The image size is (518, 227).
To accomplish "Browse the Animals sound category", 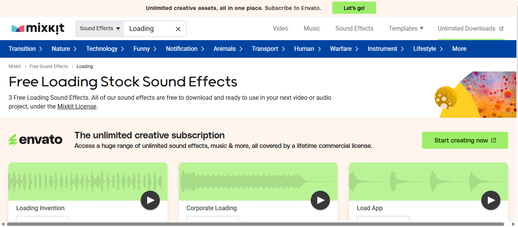I will [x=225, y=49].
